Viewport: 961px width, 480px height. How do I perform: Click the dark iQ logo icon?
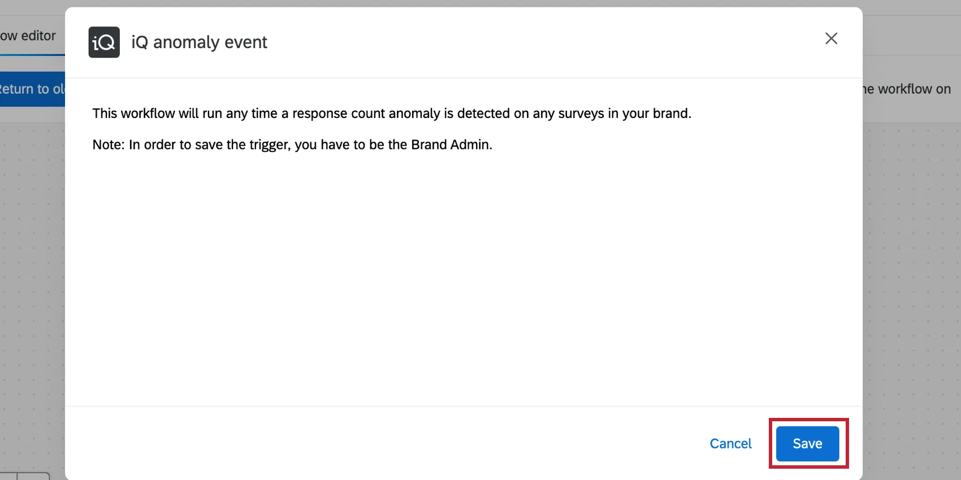pos(104,42)
